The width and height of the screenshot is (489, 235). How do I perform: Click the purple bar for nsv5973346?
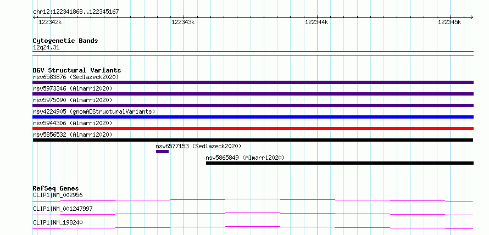click(253, 94)
